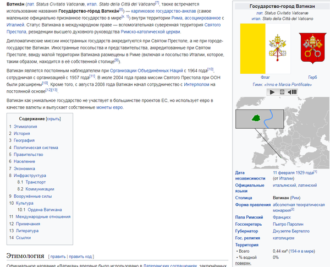Open 'Дата независимости' infobox label link
This screenshot has height=267, width=330.
[250, 176]
